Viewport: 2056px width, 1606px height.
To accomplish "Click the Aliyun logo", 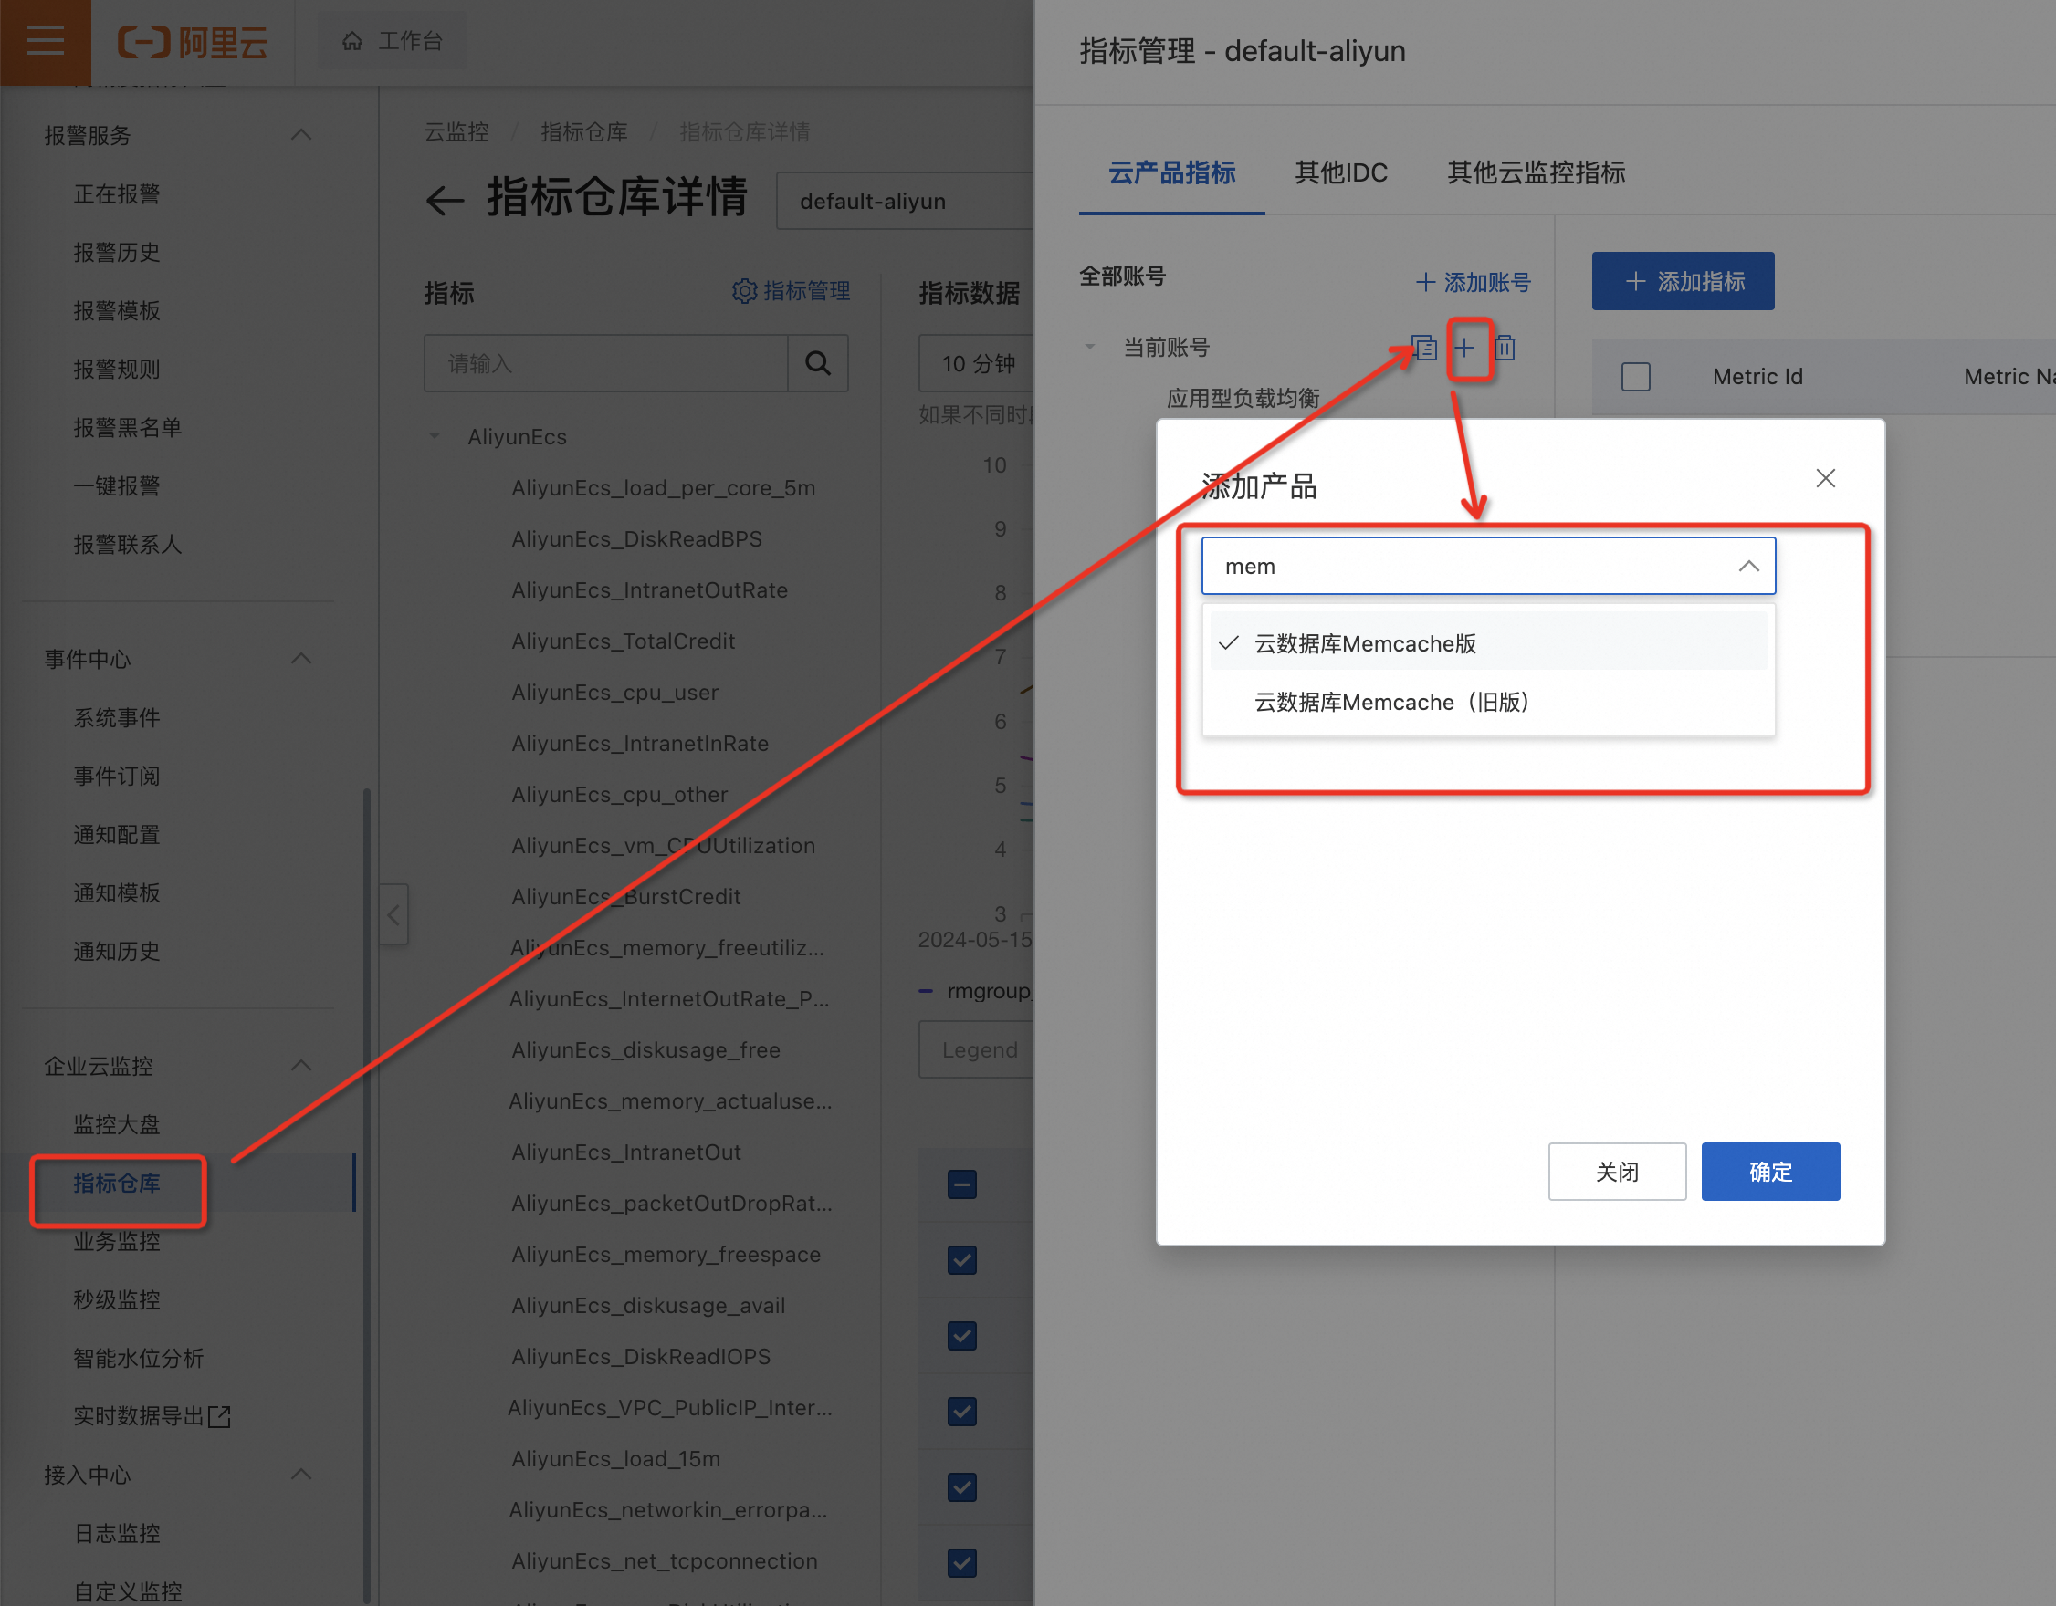I will pyautogui.click(x=192, y=42).
